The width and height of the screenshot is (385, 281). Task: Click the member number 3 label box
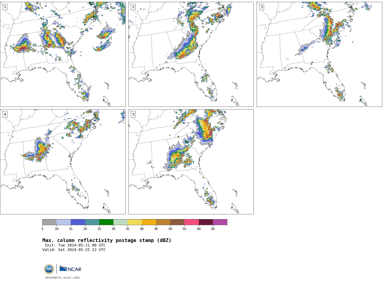coord(262,7)
